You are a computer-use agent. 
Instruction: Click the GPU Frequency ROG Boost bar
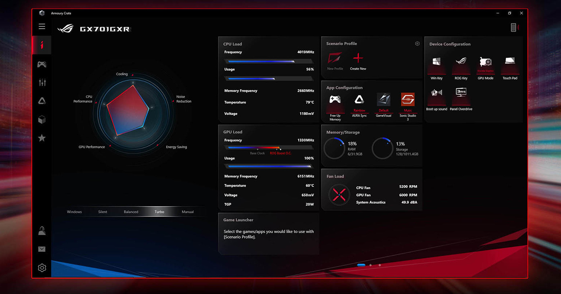coord(269,148)
